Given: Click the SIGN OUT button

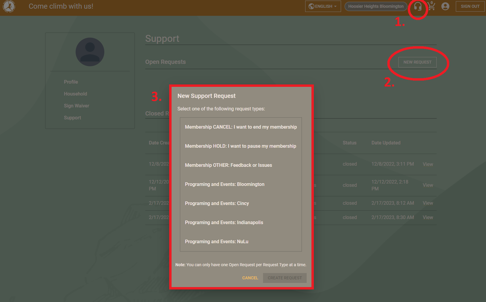Looking at the screenshot, I should pyautogui.click(x=470, y=6).
